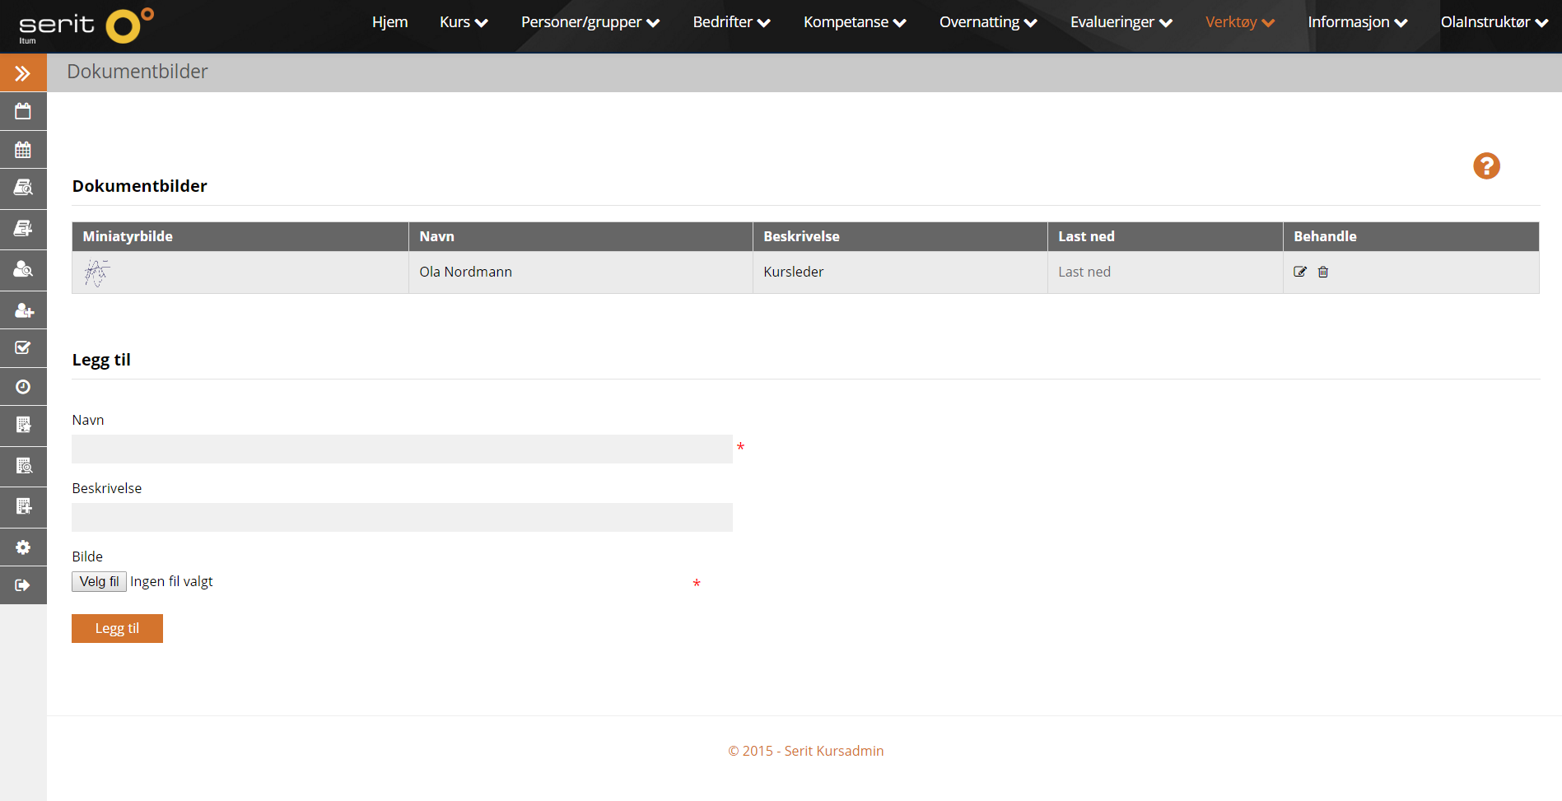Expand the Kurs menu
Screen dimensions: 1562x801
click(464, 22)
